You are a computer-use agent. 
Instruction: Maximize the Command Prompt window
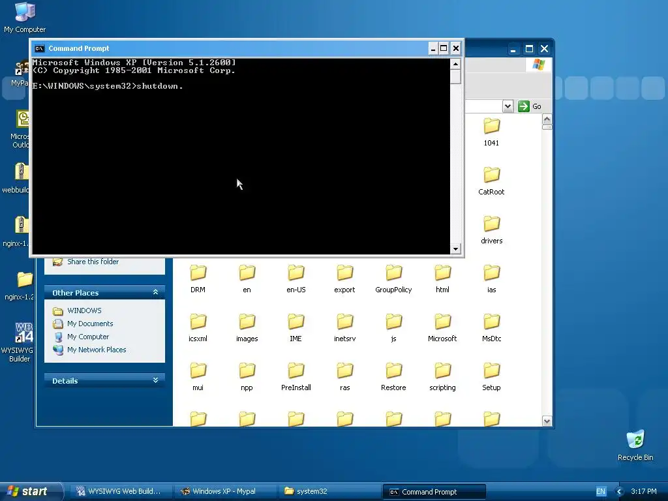pyautogui.click(x=444, y=48)
